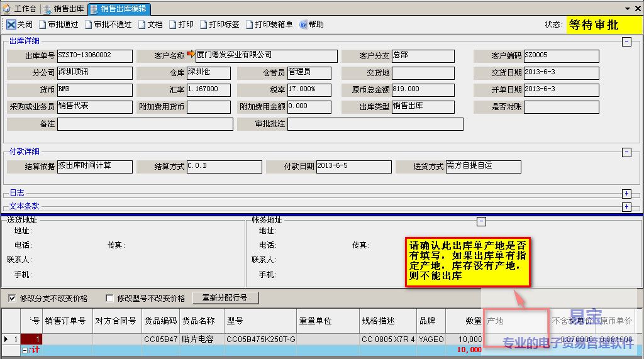Screen dimensions: 644x359
Task: Click 打印标签 (Print Label) in toolbar
Action: [204, 25]
